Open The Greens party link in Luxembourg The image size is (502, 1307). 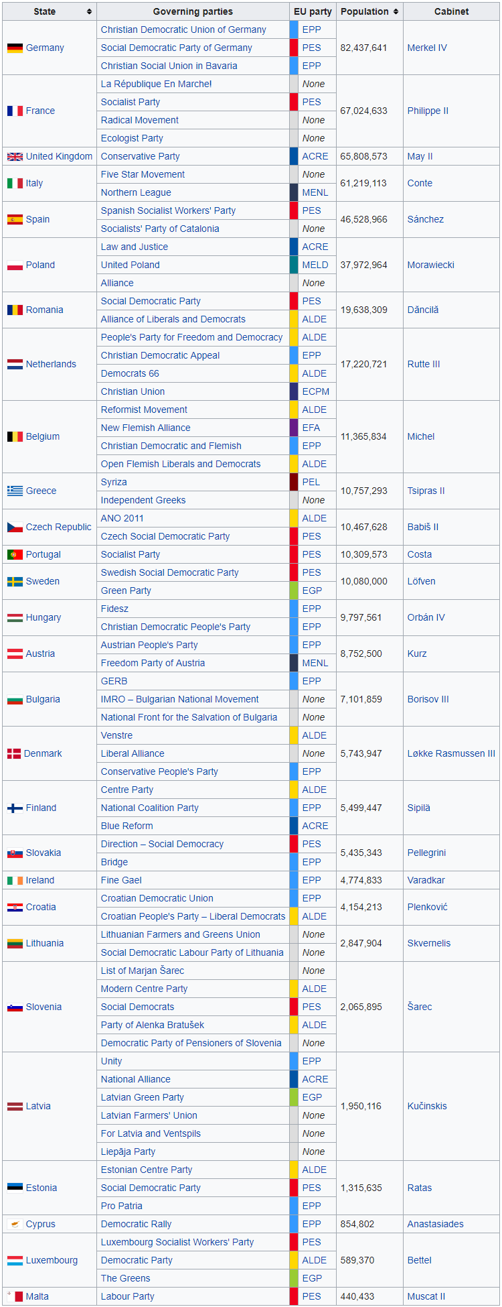(125, 1279)
